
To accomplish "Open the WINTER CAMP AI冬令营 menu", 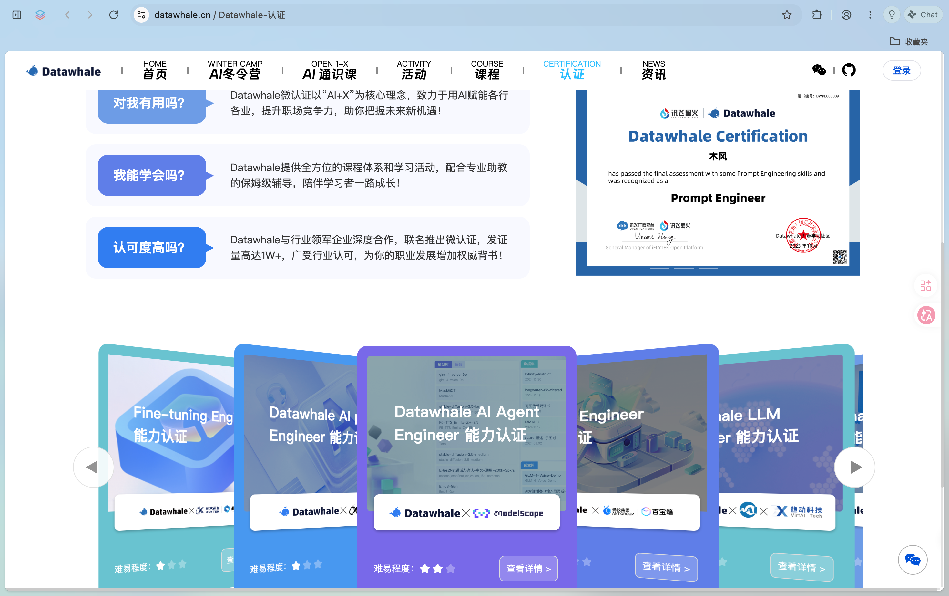I will (235, 70).
